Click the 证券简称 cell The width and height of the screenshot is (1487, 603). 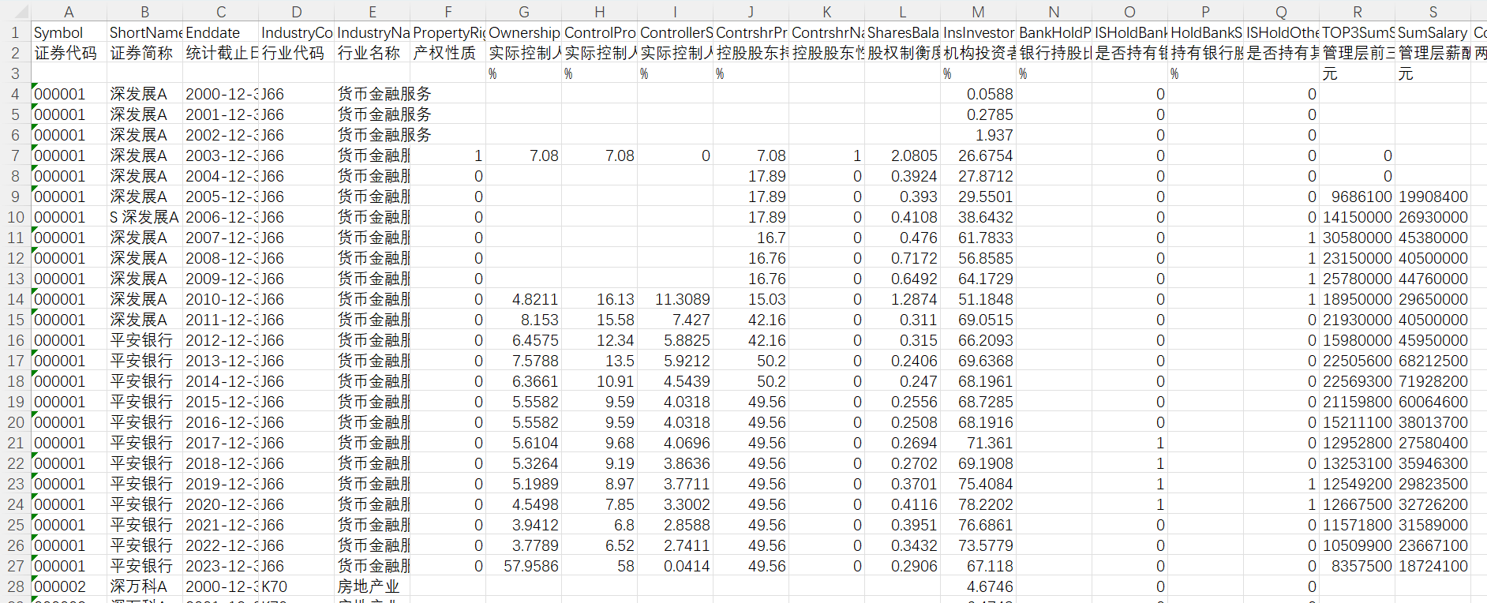(x=144, y=53)
